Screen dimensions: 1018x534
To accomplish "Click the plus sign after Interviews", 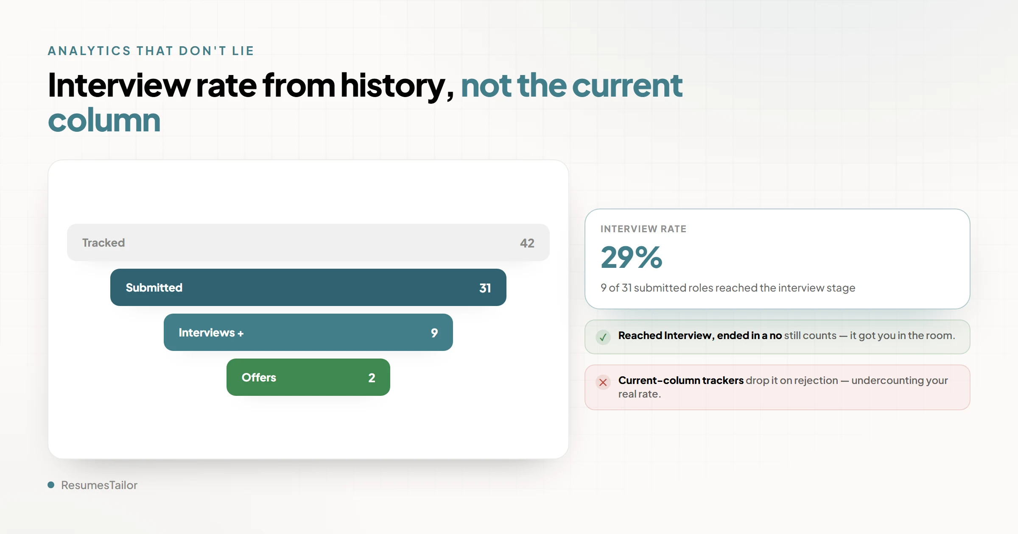I will tap(241, 334).
